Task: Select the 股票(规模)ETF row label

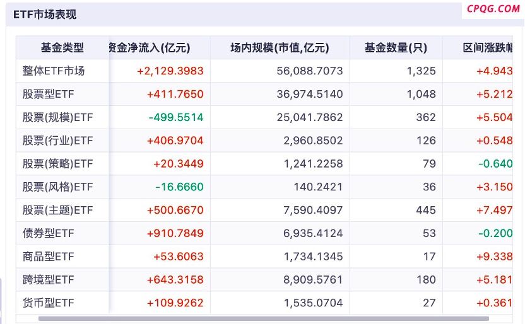Action: pyautogui.click(x=57, y=118)
